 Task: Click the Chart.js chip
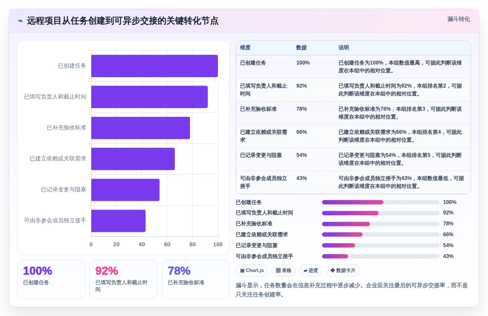(x=252, y=270)
